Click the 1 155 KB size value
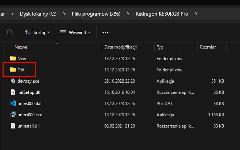This screenshot has width=240, height=150. [x=216, y=115]
